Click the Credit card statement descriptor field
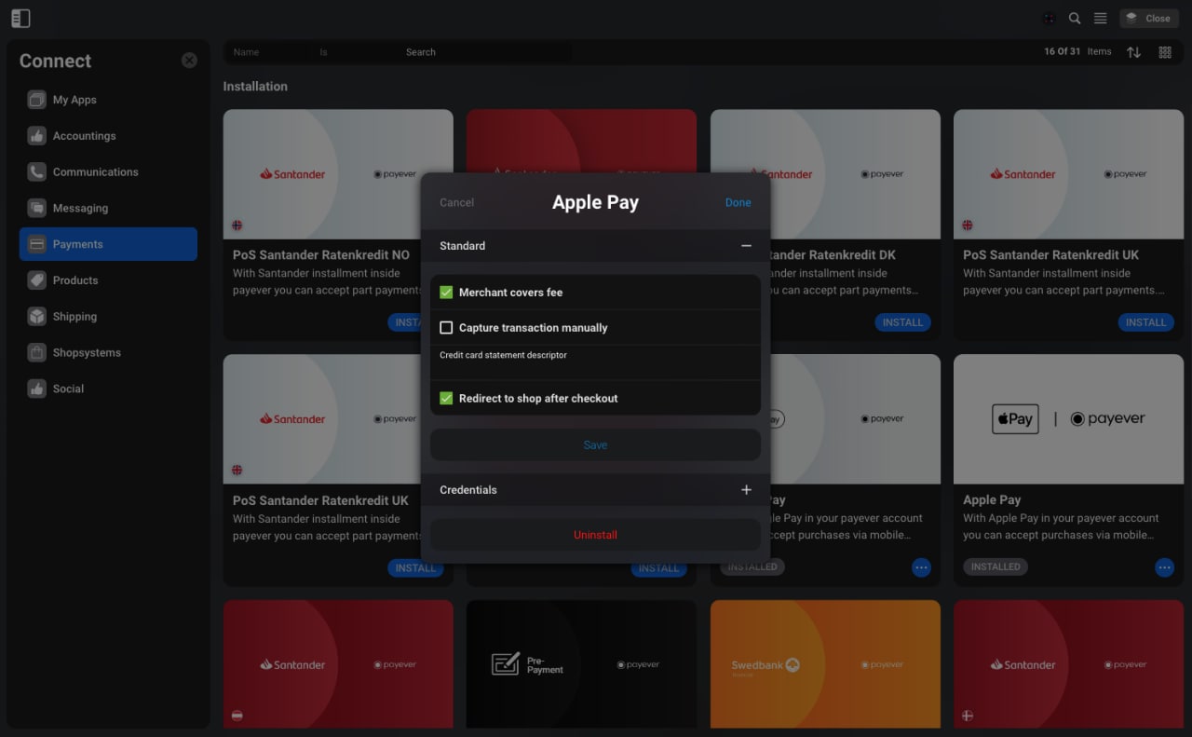The height and width of the screenshot is (737, 1192). tap(595, 362)
